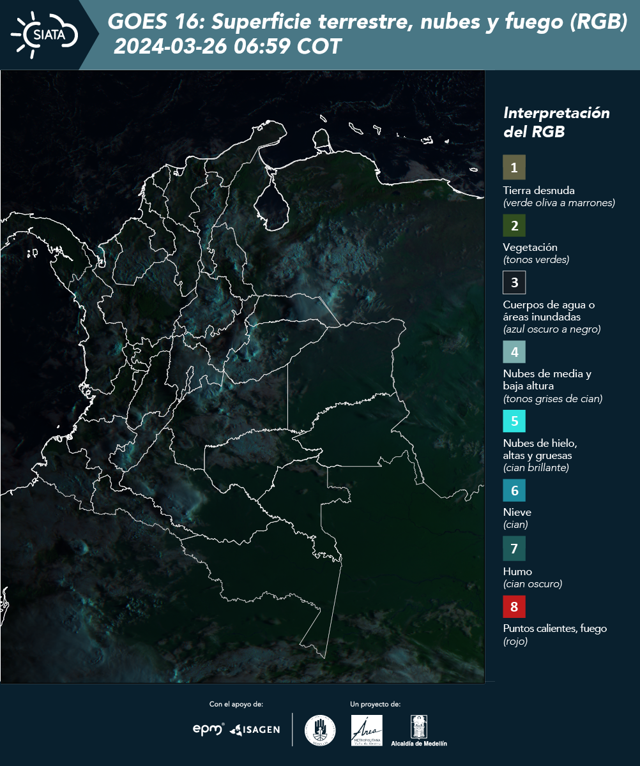Image resolution: width=640 pixels, height=766 pixels.
Task: Click the Área Metropolitana logo
Action: 367,730
